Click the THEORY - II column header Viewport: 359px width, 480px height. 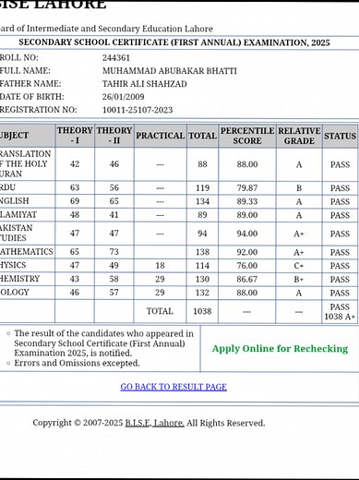pyautogui.click(x=114, y=136)
